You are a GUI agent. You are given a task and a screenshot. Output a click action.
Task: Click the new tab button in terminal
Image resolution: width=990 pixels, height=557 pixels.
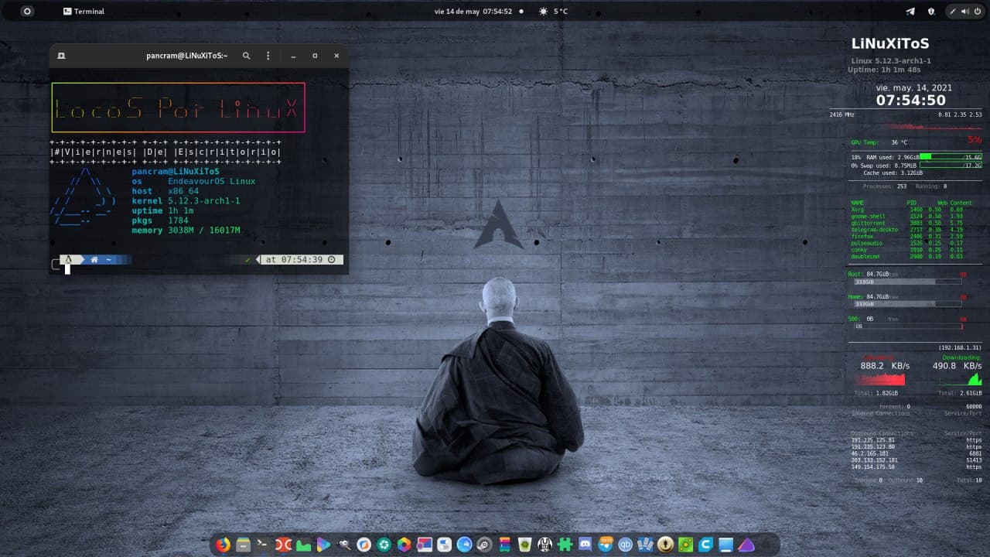[x=61, y=56]
